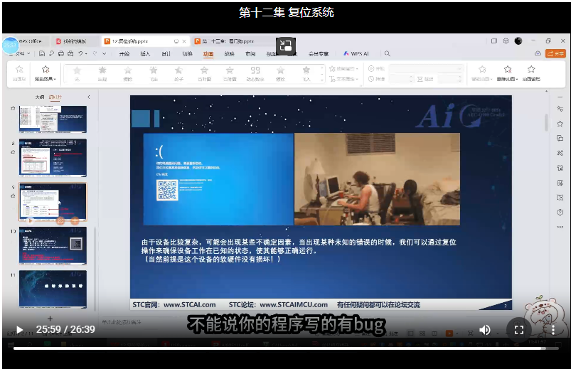Select the 无 animation option
This screenshot has width=571, height=369.
77,73
